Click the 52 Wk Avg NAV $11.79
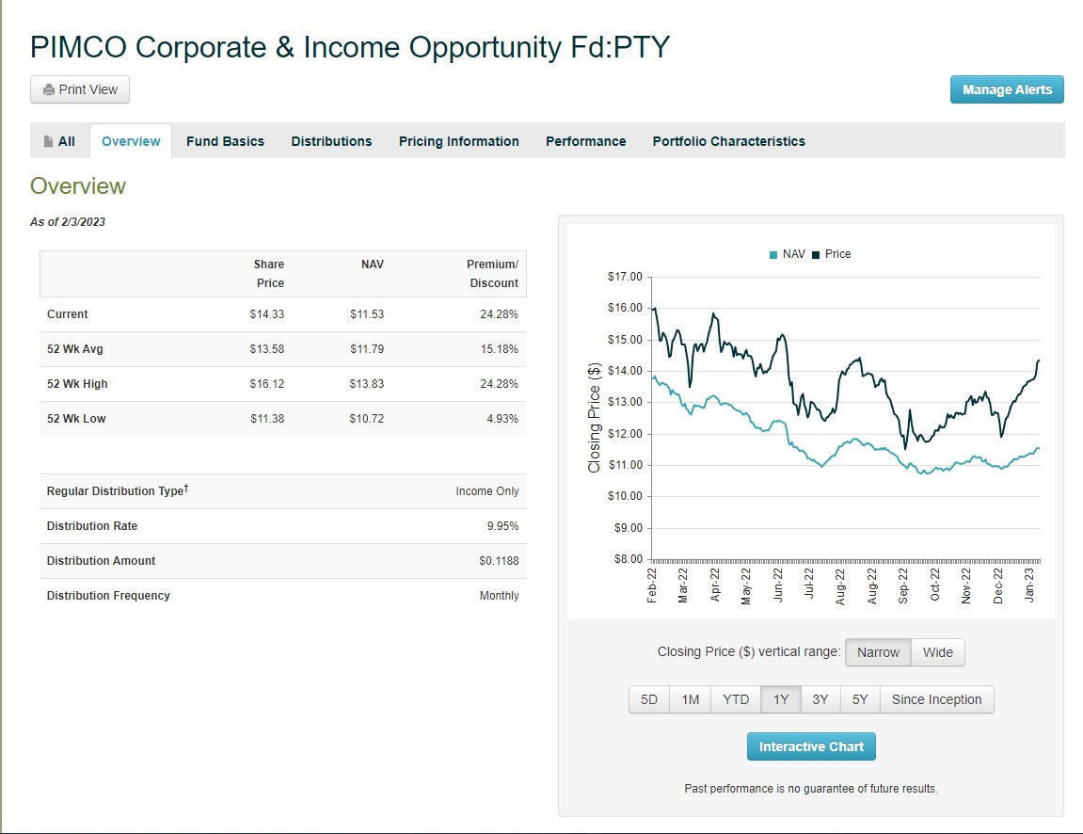The width and height of the screenshot is (1083, 834). 367,349
